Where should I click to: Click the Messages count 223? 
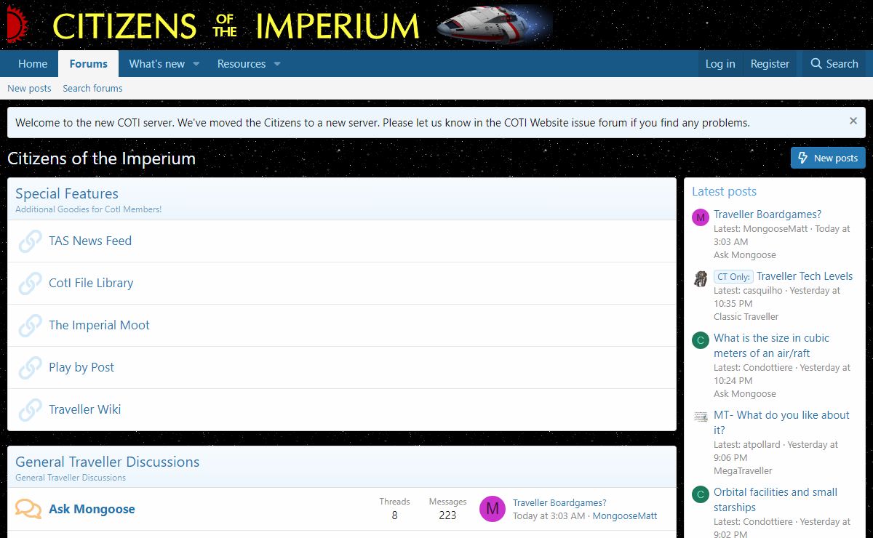click(447, 515)
